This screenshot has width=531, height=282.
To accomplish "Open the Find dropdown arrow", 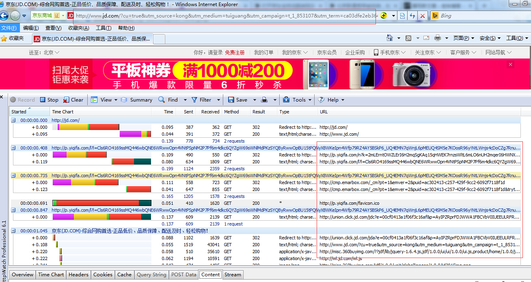I will 185,100.
